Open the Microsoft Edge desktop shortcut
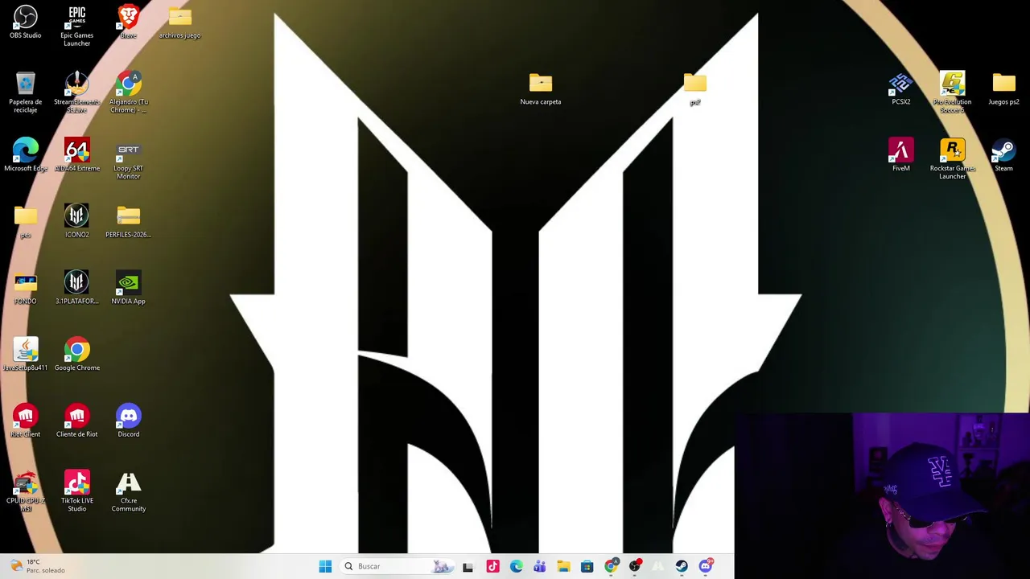The height and width of the screenshot is (579, 1030). (x=25, y=155)
